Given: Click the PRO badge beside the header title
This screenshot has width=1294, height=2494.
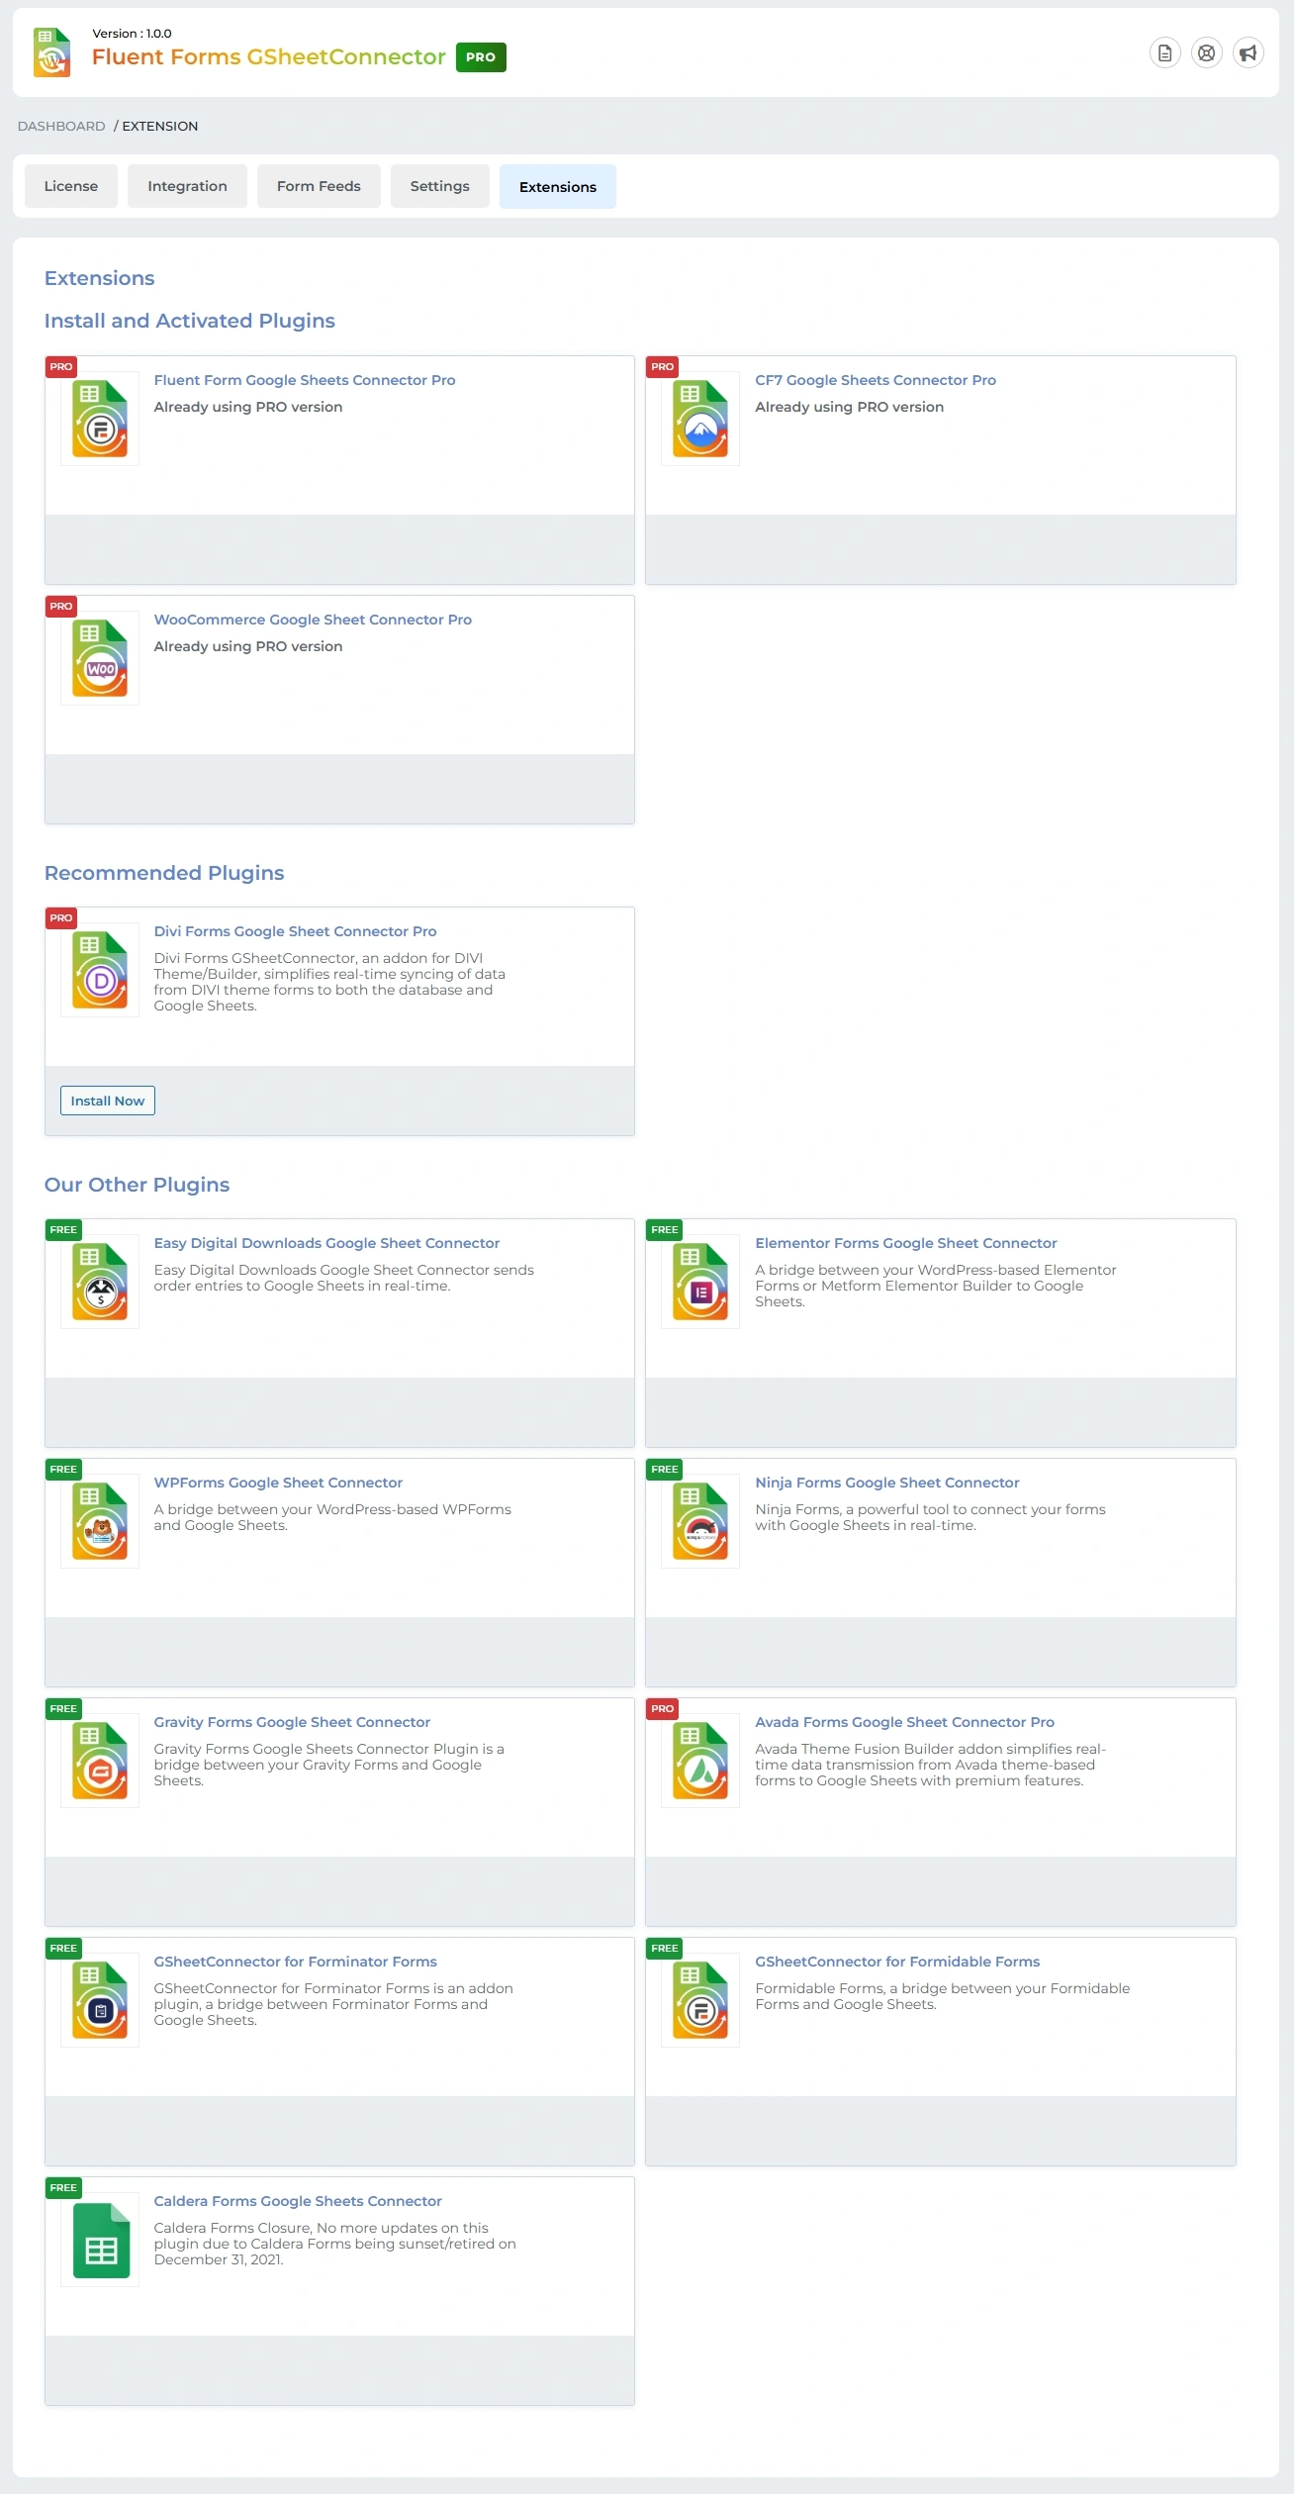Looking at the screenshot, I should pos(481,57).
